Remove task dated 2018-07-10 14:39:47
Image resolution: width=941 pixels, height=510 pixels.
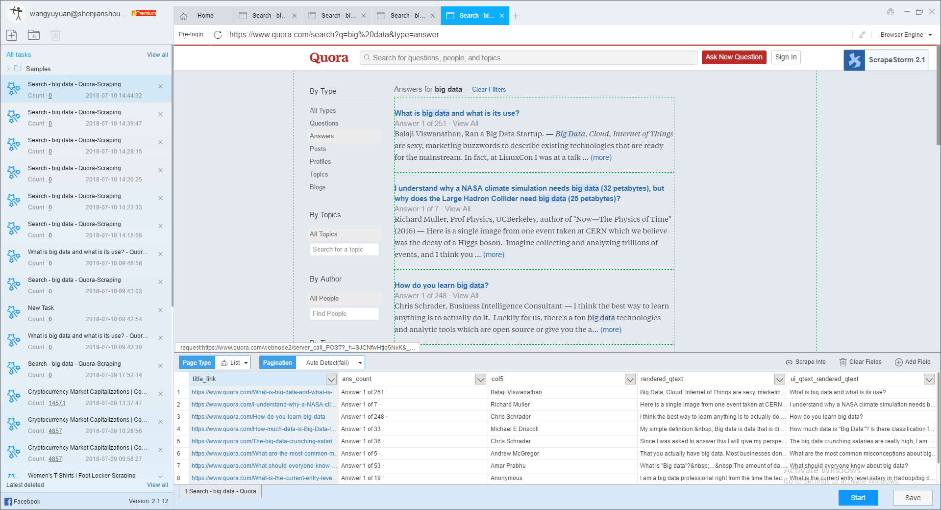pyautogui.click(x=160, y=114)
